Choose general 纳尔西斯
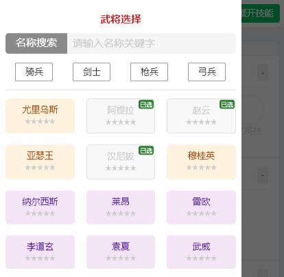The width and height of the screenshot is (284, 277). [x=40, y=207]
